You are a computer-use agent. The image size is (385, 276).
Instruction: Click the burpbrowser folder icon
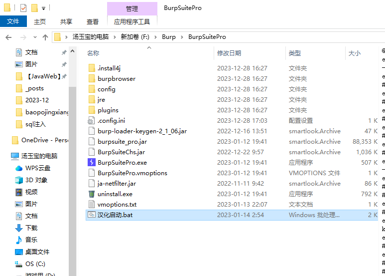[x=92, y=79]
